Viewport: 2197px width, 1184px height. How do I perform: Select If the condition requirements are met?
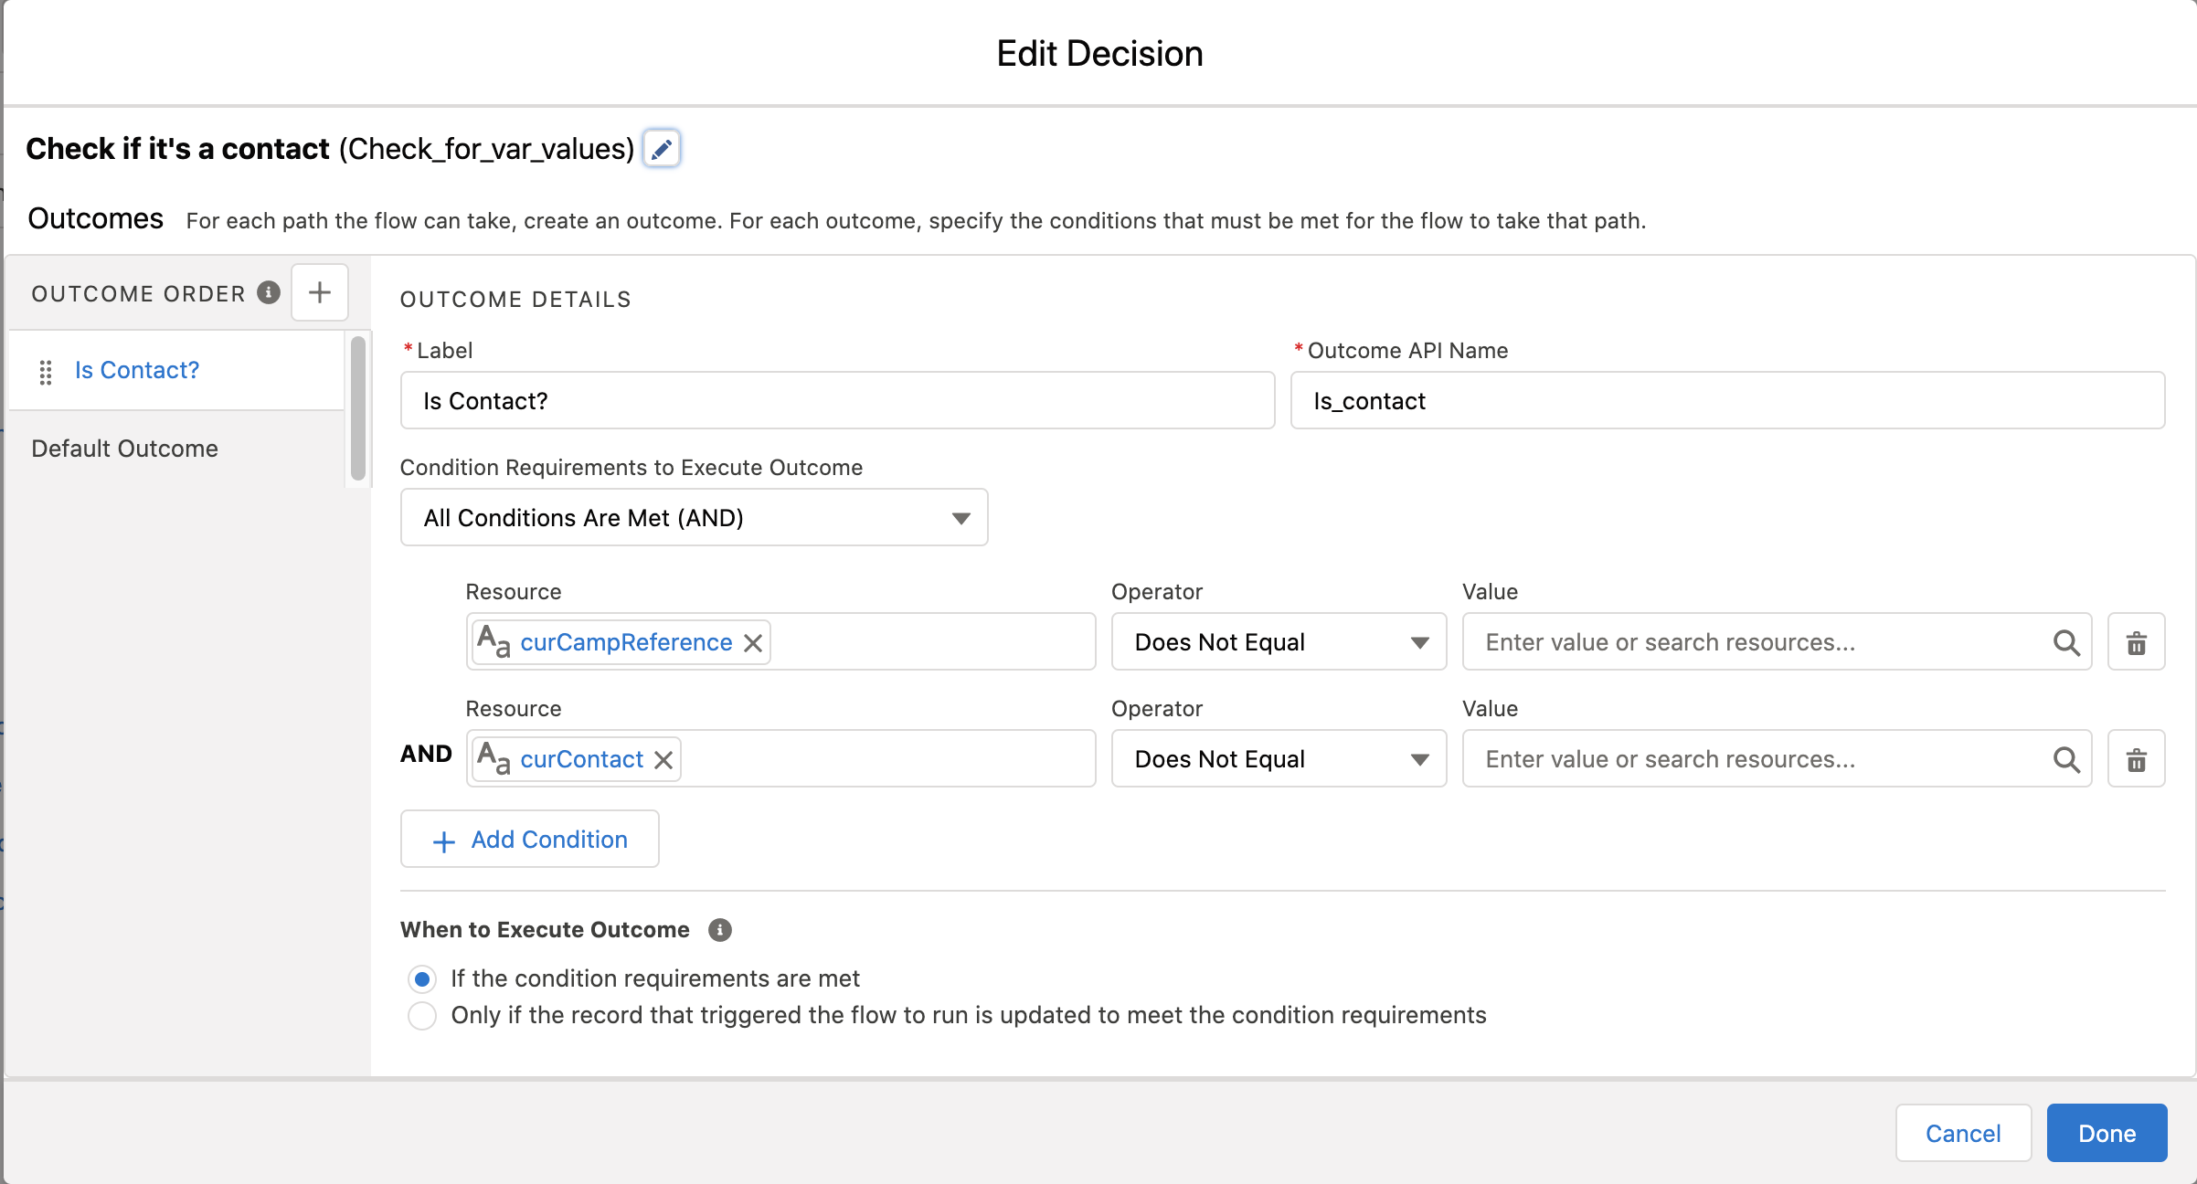click(x=422, y=979)
